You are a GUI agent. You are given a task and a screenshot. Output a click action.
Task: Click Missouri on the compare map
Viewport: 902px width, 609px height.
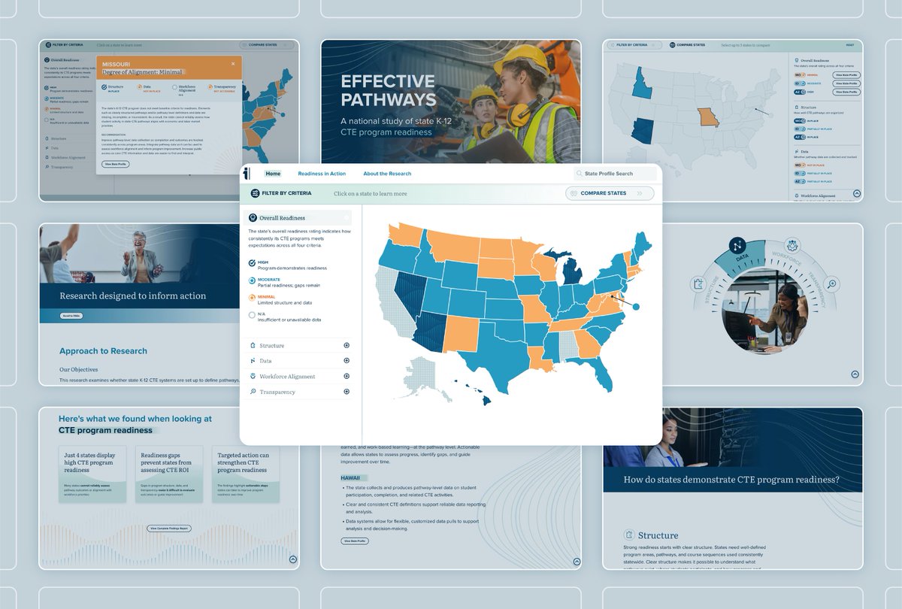click(708, 117)
